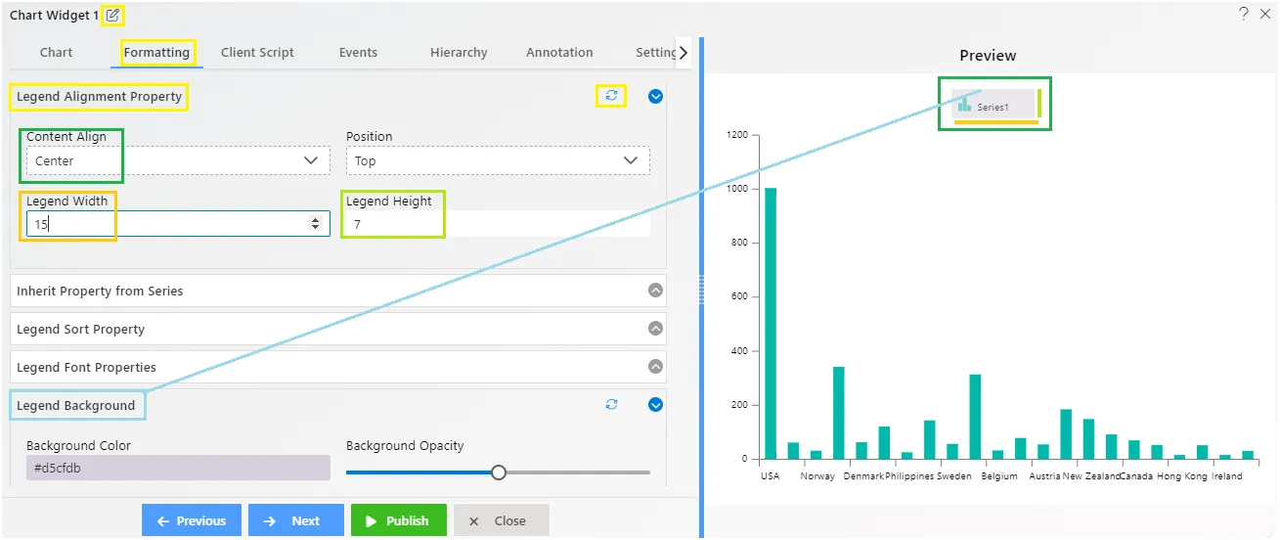Image resolution: width=1280 pixels, height=540 pixels.
Task: Click the panel splitter handle
Action: [x=700, y=289]
